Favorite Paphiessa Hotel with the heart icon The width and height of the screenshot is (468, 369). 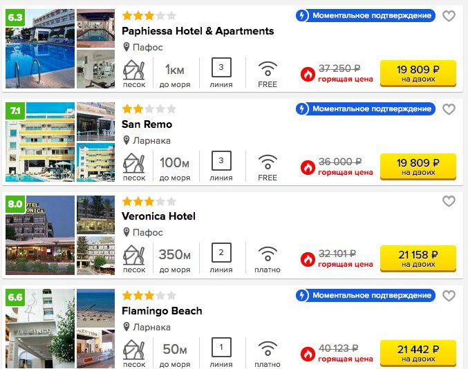[x=449, y=16]
